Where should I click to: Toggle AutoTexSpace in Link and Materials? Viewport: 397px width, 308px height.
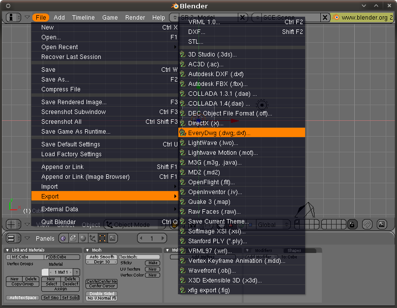click(22, 298)
